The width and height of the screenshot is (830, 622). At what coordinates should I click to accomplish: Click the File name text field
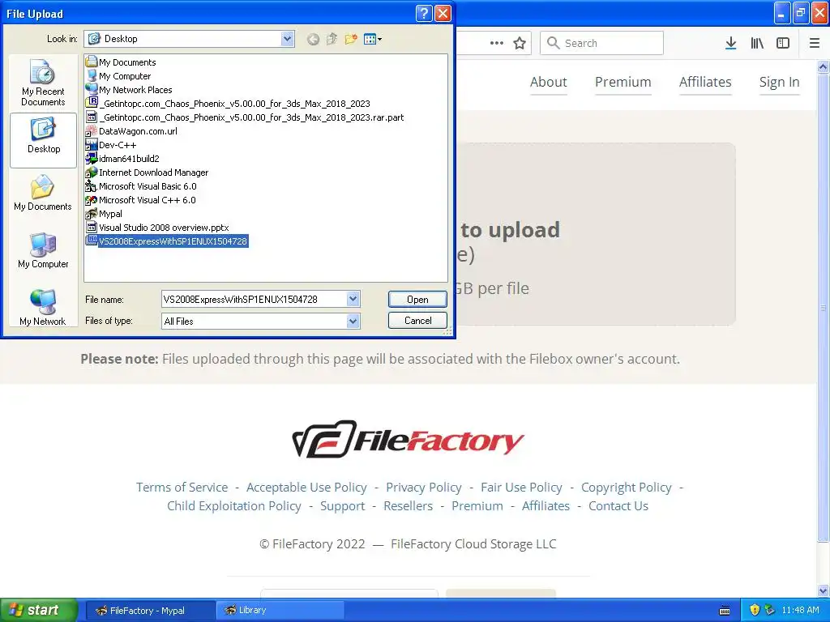pos(254,300)
